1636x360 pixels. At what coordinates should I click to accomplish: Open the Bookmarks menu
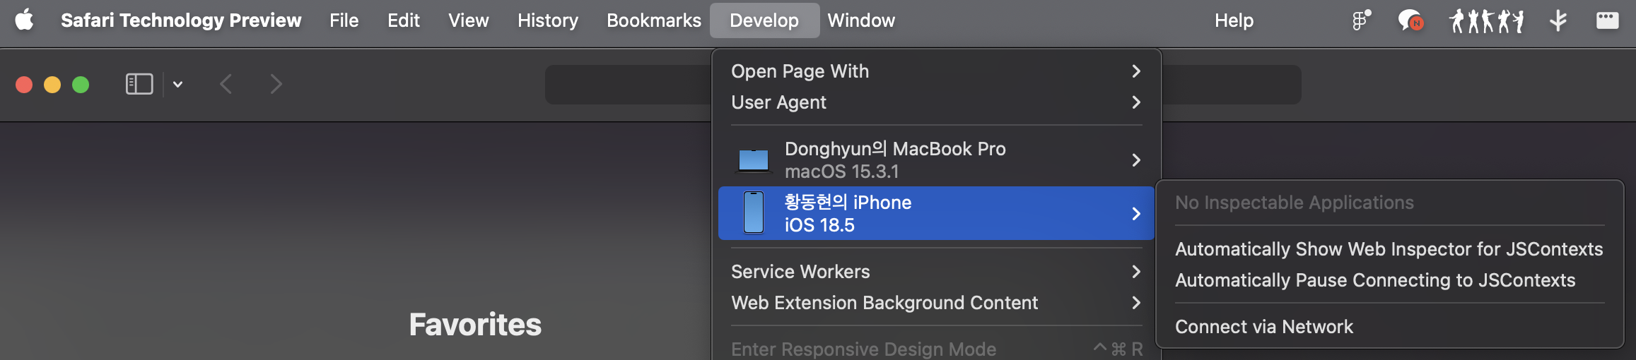[654, 20]
